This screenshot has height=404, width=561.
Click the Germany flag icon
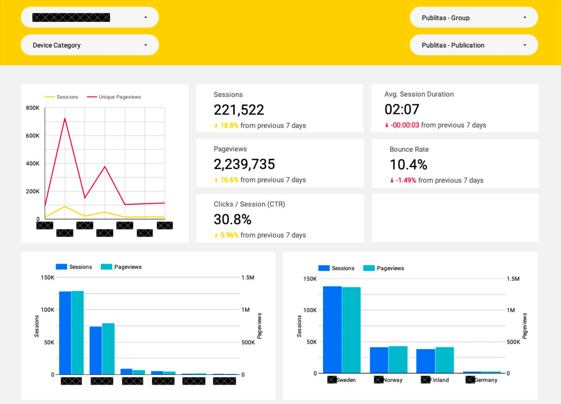470,380
